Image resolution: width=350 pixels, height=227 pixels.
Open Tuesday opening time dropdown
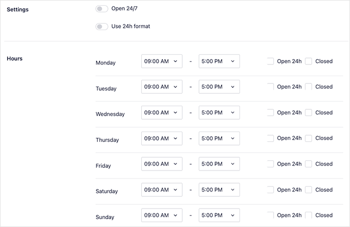pos(162,87)
